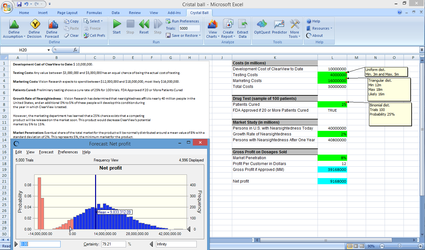Open Cell Prefs in the Define group

click(94, 35)
